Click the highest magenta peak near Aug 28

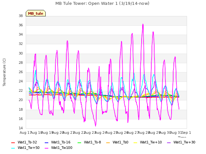coord(143,24)
